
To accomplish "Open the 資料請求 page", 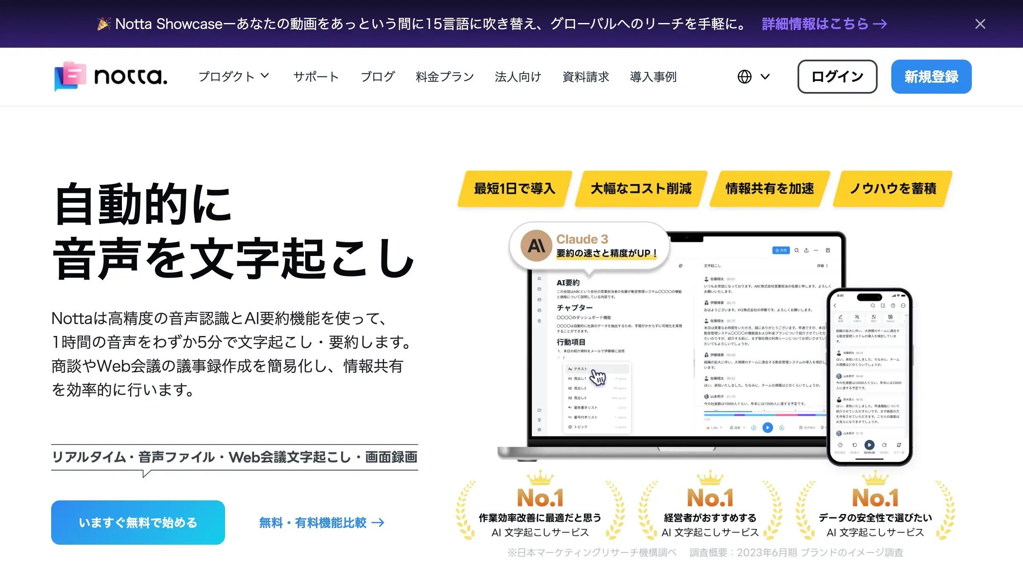I will coord(586,77).
